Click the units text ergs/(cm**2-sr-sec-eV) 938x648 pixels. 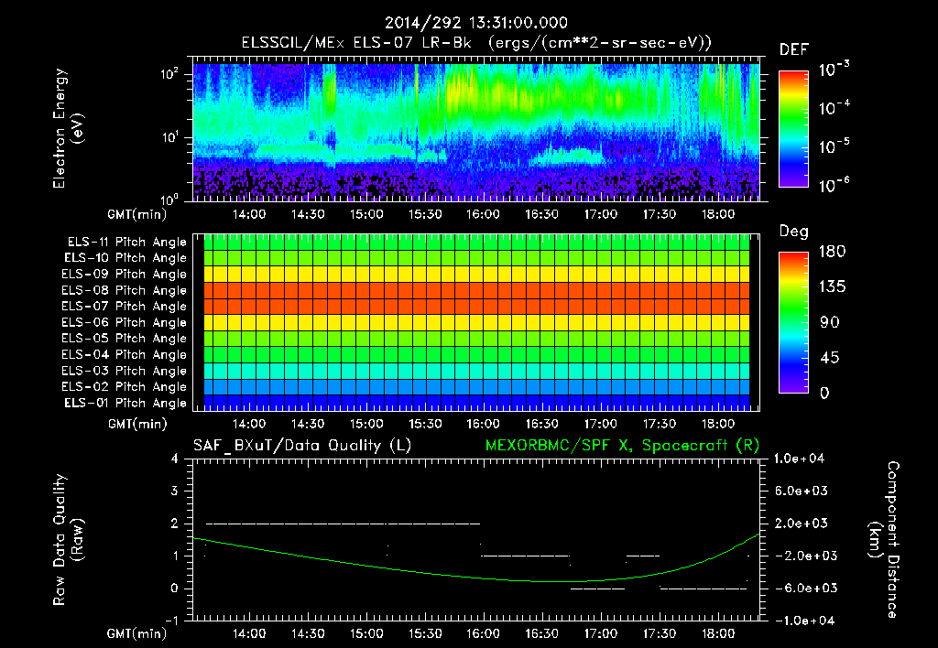pos(600,43)
